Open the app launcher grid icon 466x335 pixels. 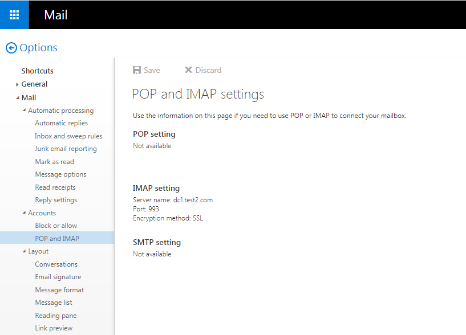pos(14,15)
